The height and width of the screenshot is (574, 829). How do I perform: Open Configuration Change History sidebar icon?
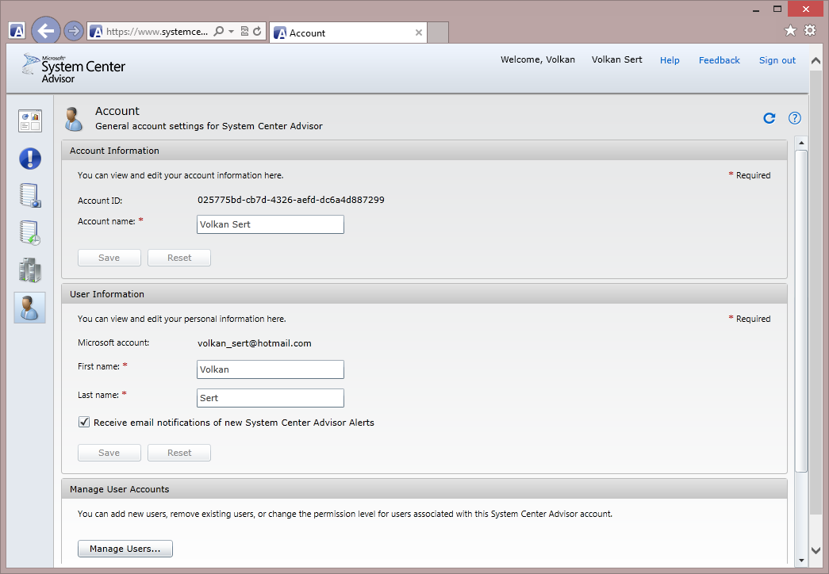pyautogui.click(x=30, y=233)
